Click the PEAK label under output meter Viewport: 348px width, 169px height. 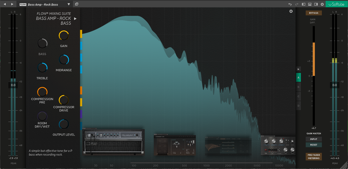point(335,163)
